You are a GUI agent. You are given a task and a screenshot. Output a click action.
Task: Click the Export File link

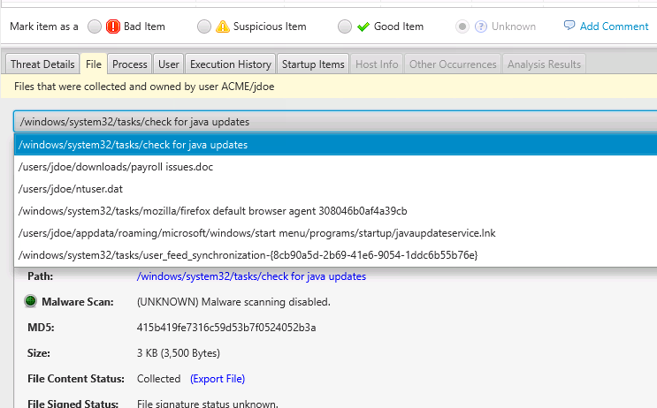pyautogui.click(x=217, y=379)
